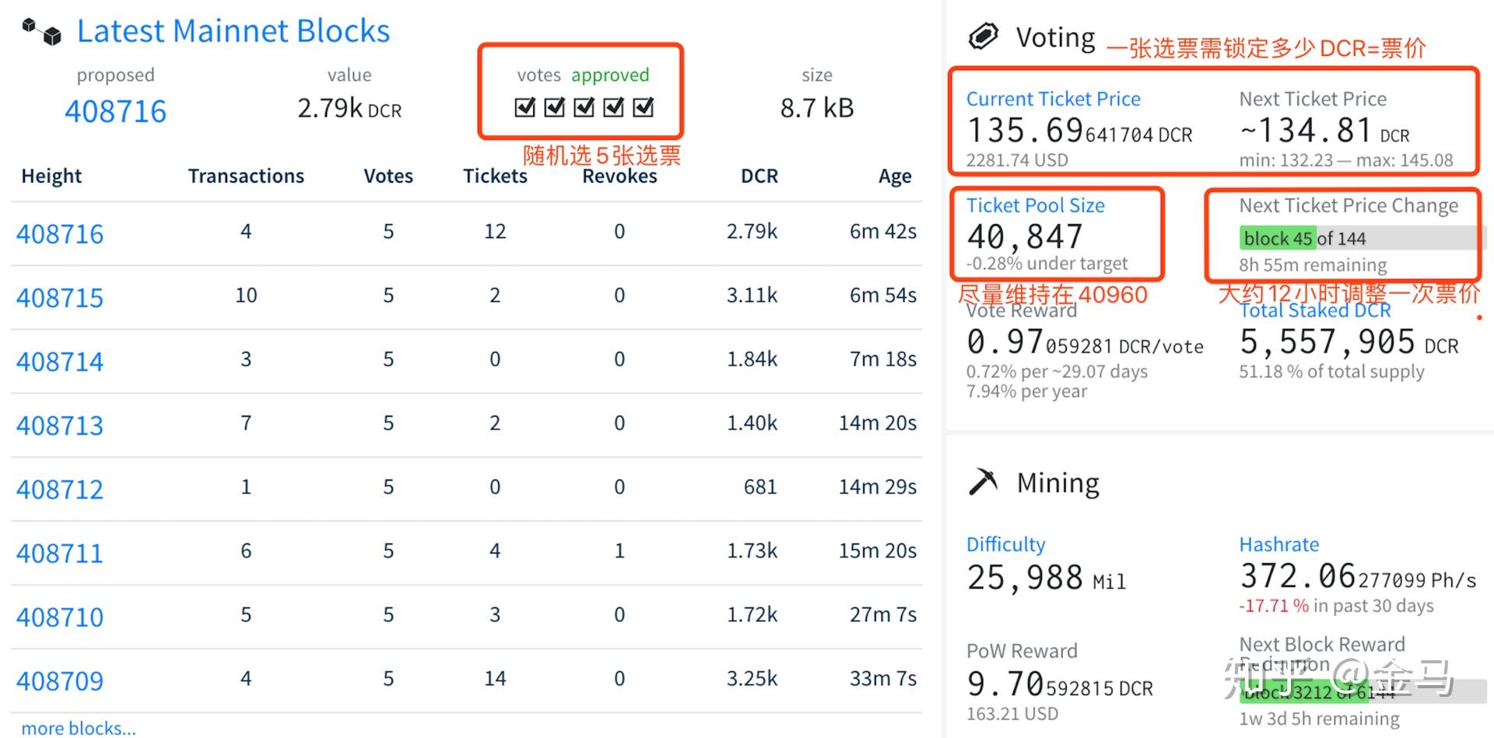
Task: Click the first vote approved checkmark
Action: 525,107
